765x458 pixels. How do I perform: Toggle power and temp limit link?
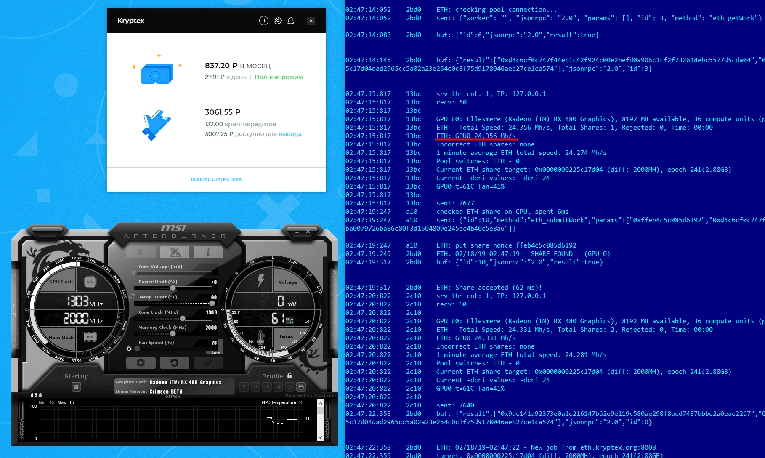132,296
